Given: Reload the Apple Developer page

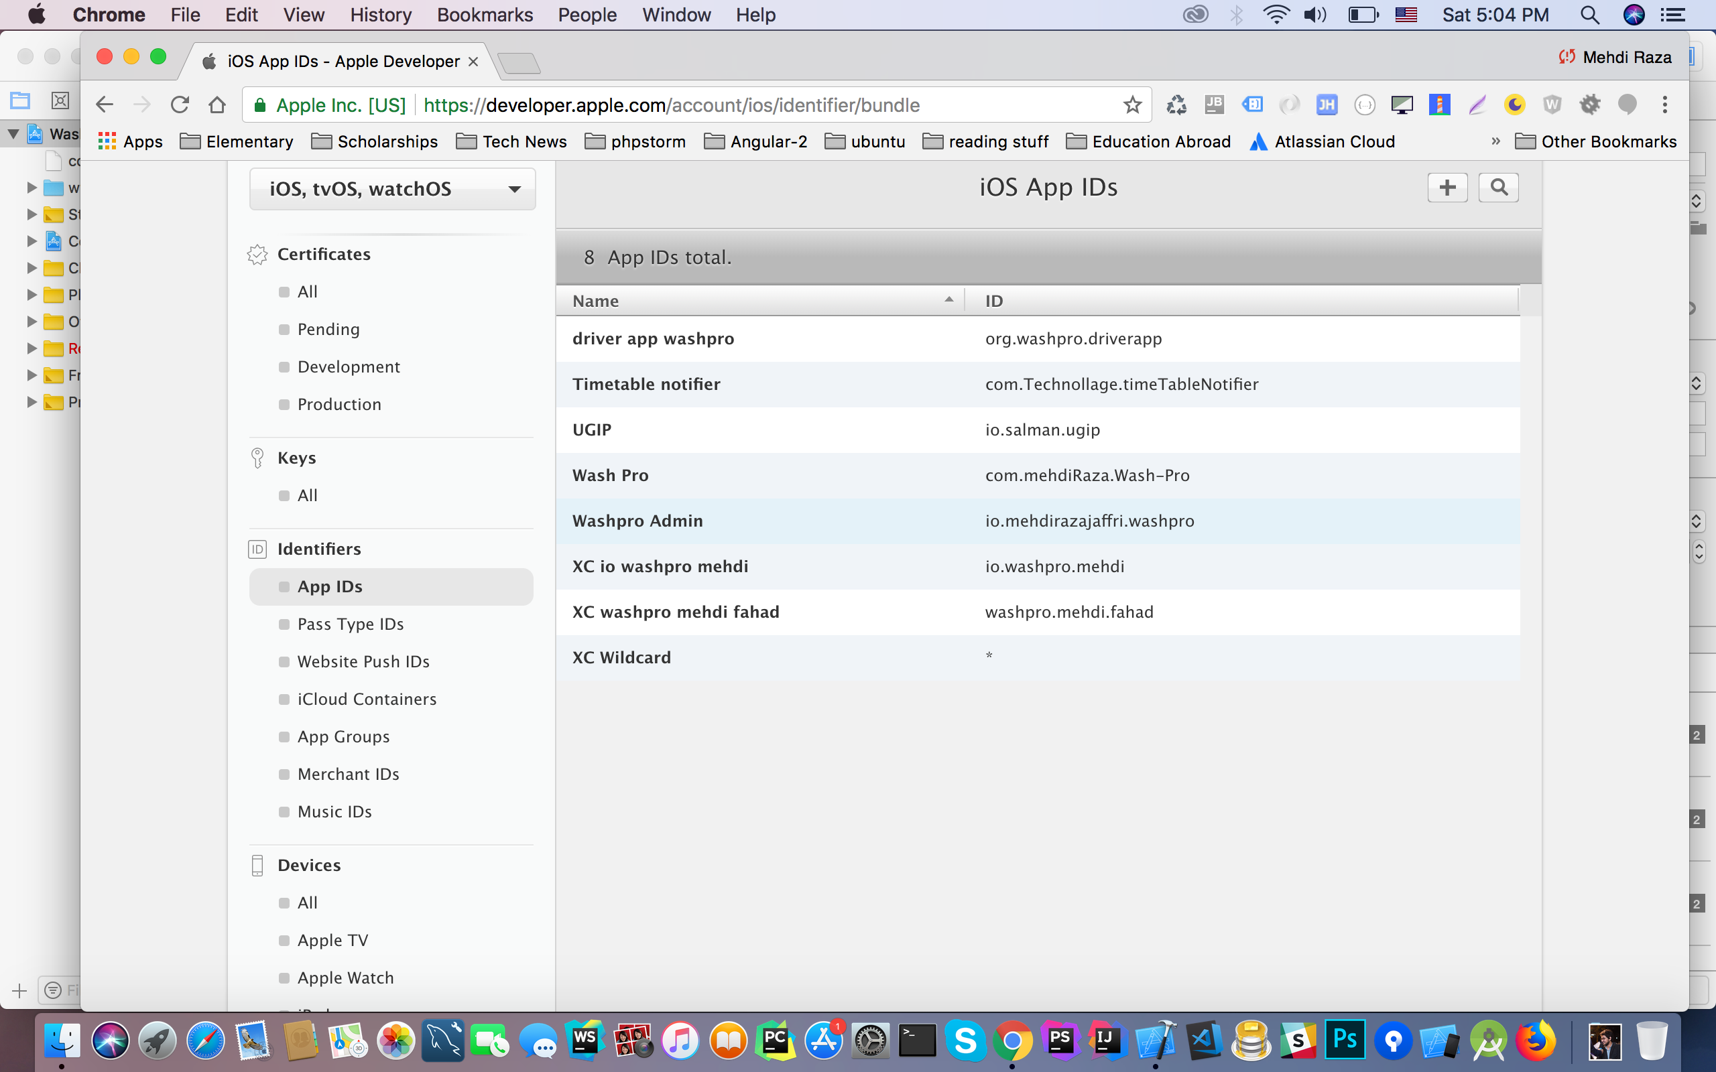Looking at the screenshot, I should (x=180, y=105).
